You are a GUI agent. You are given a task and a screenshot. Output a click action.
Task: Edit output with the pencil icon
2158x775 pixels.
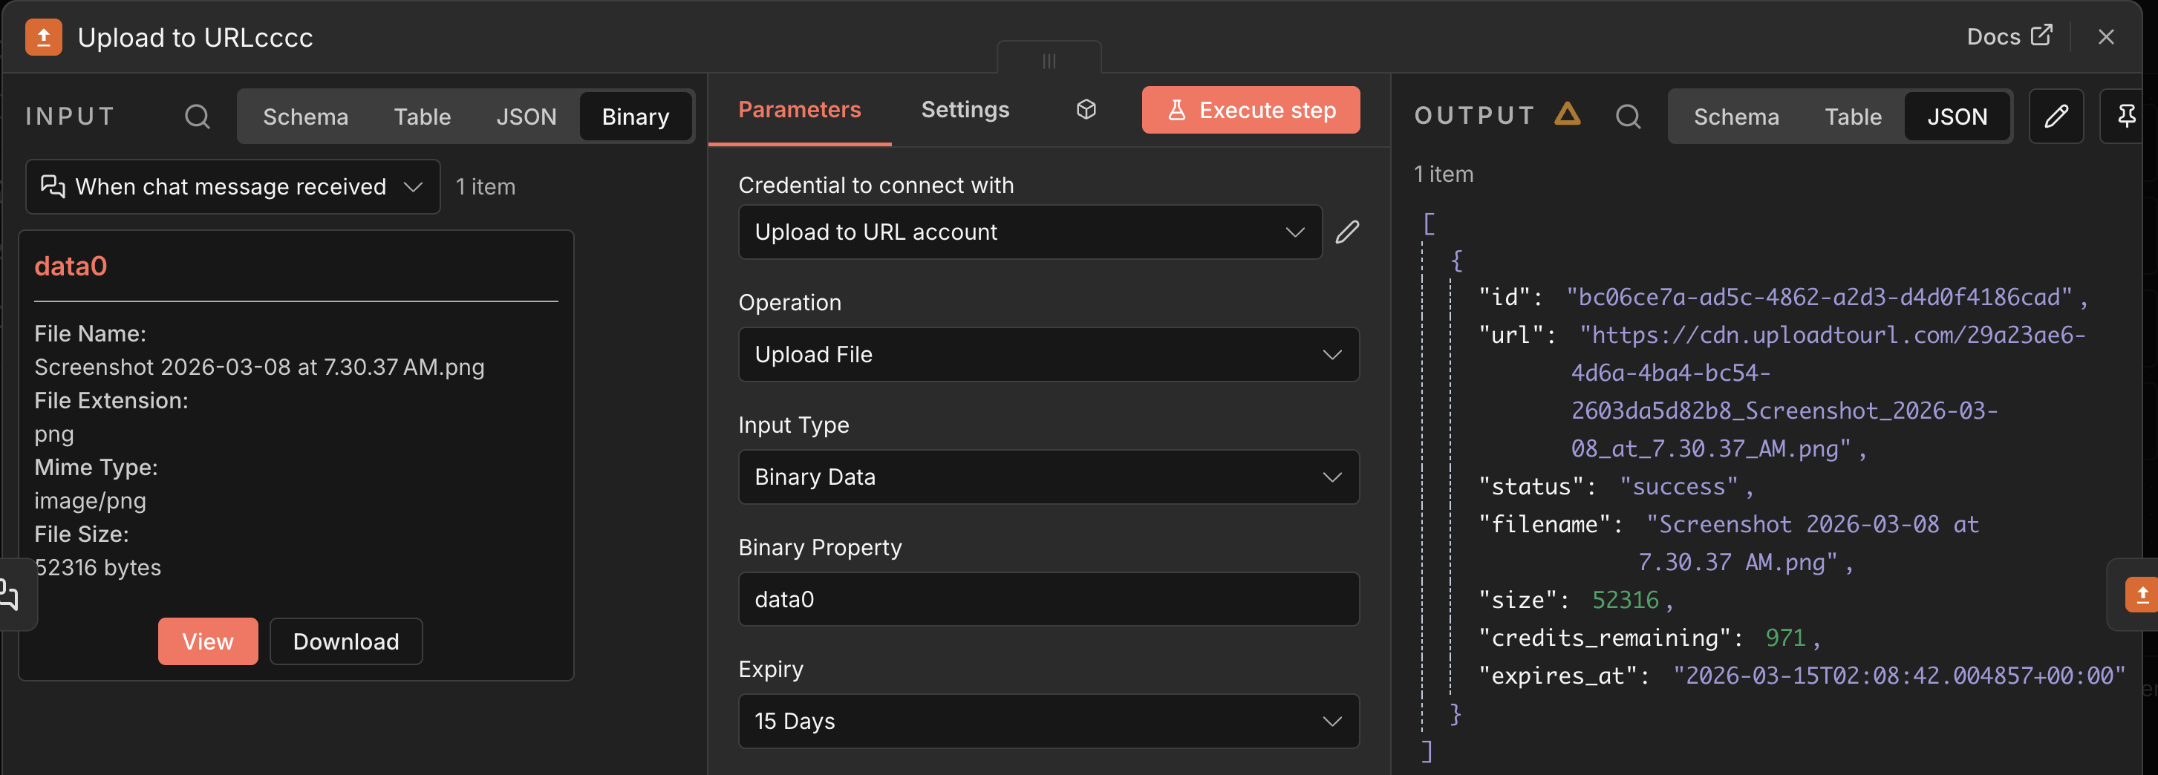click(x=2056, y=116)
